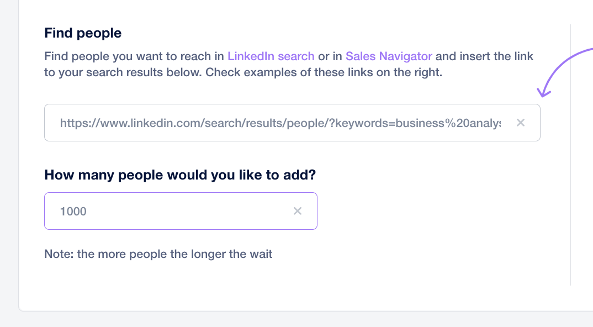Viewport: 593px width, 327px height.
Task: Open the LinkedIn search link
Action: point(271,56)
